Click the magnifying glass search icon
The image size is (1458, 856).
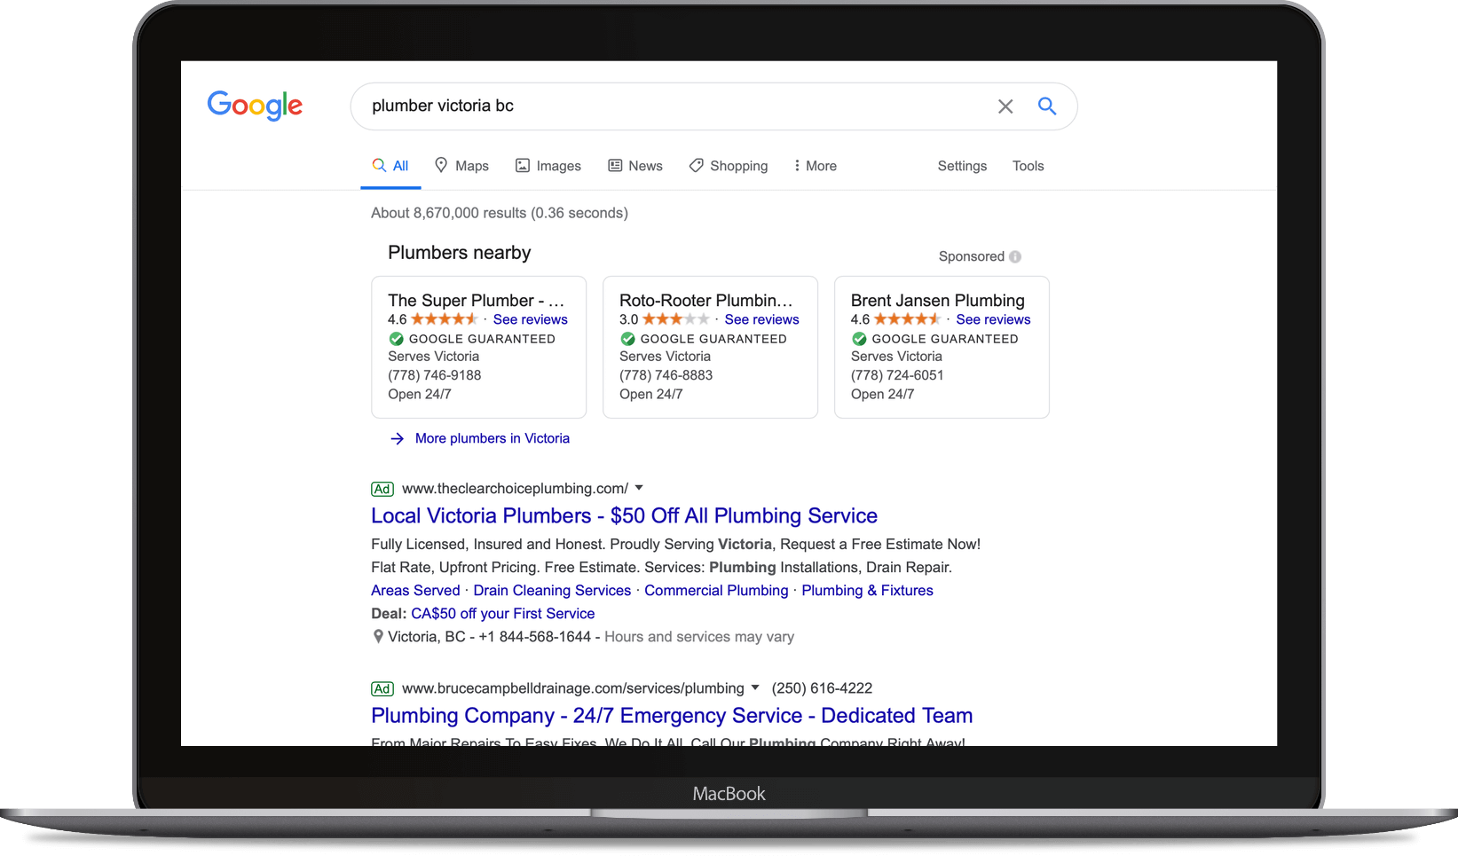1047,106
